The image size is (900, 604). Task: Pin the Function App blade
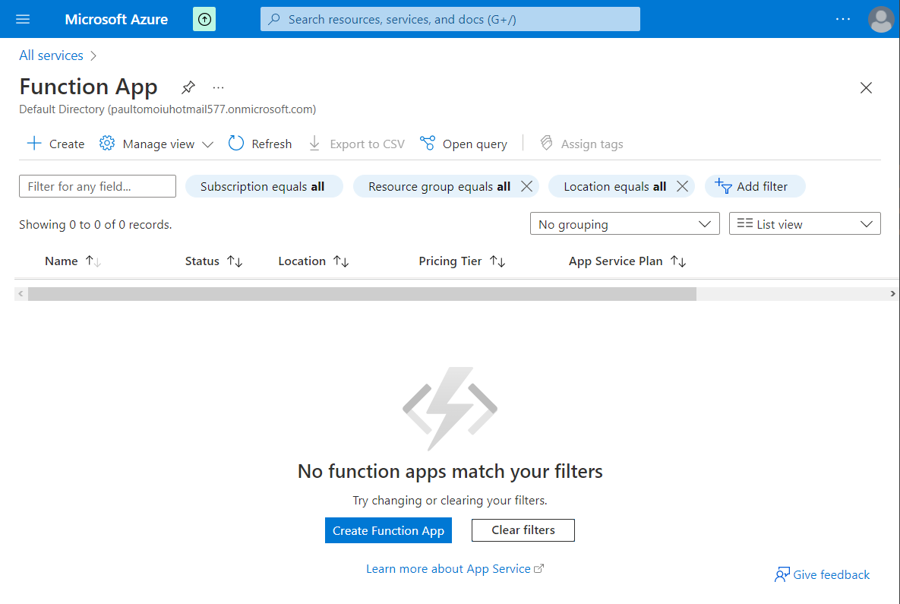(x=188, y=87)
